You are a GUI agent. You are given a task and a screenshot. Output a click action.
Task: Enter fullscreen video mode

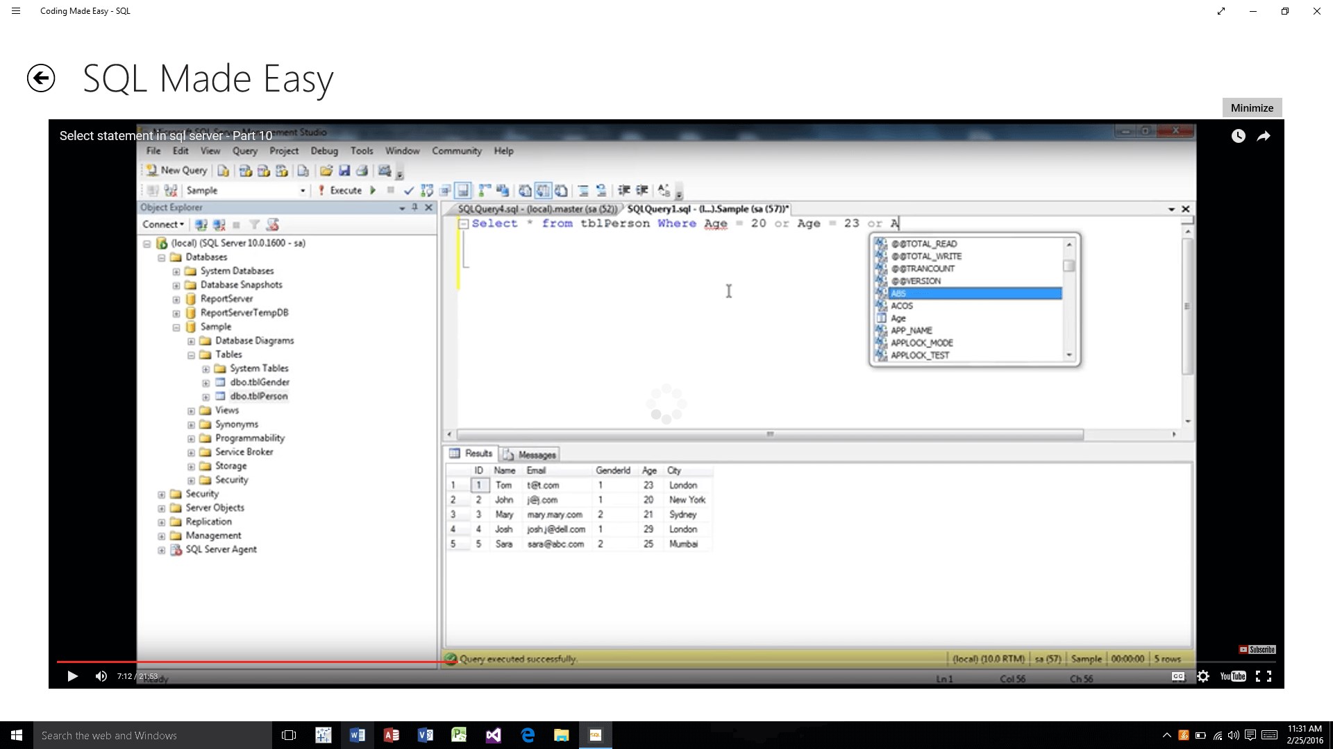point(1264,676)
